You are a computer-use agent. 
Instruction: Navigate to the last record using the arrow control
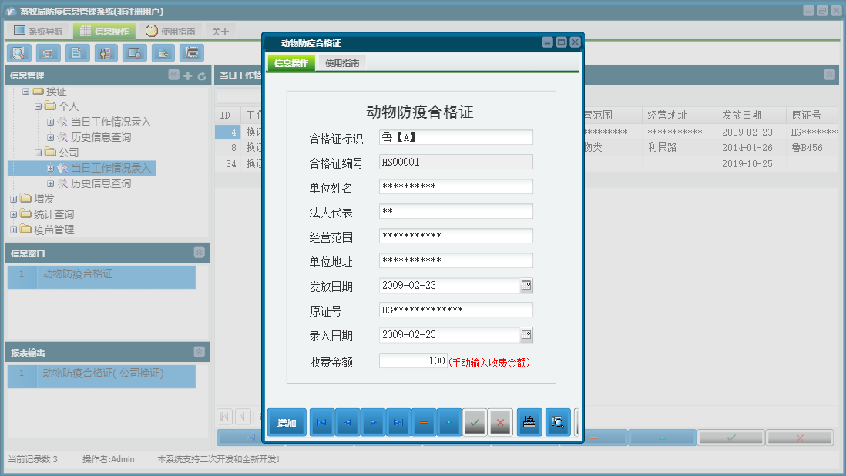click(x=397, y=422)
